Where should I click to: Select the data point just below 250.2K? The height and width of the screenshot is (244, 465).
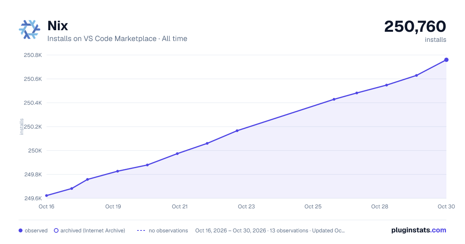point(237,131)
